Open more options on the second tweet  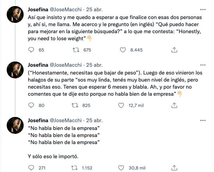click(203, 65)
